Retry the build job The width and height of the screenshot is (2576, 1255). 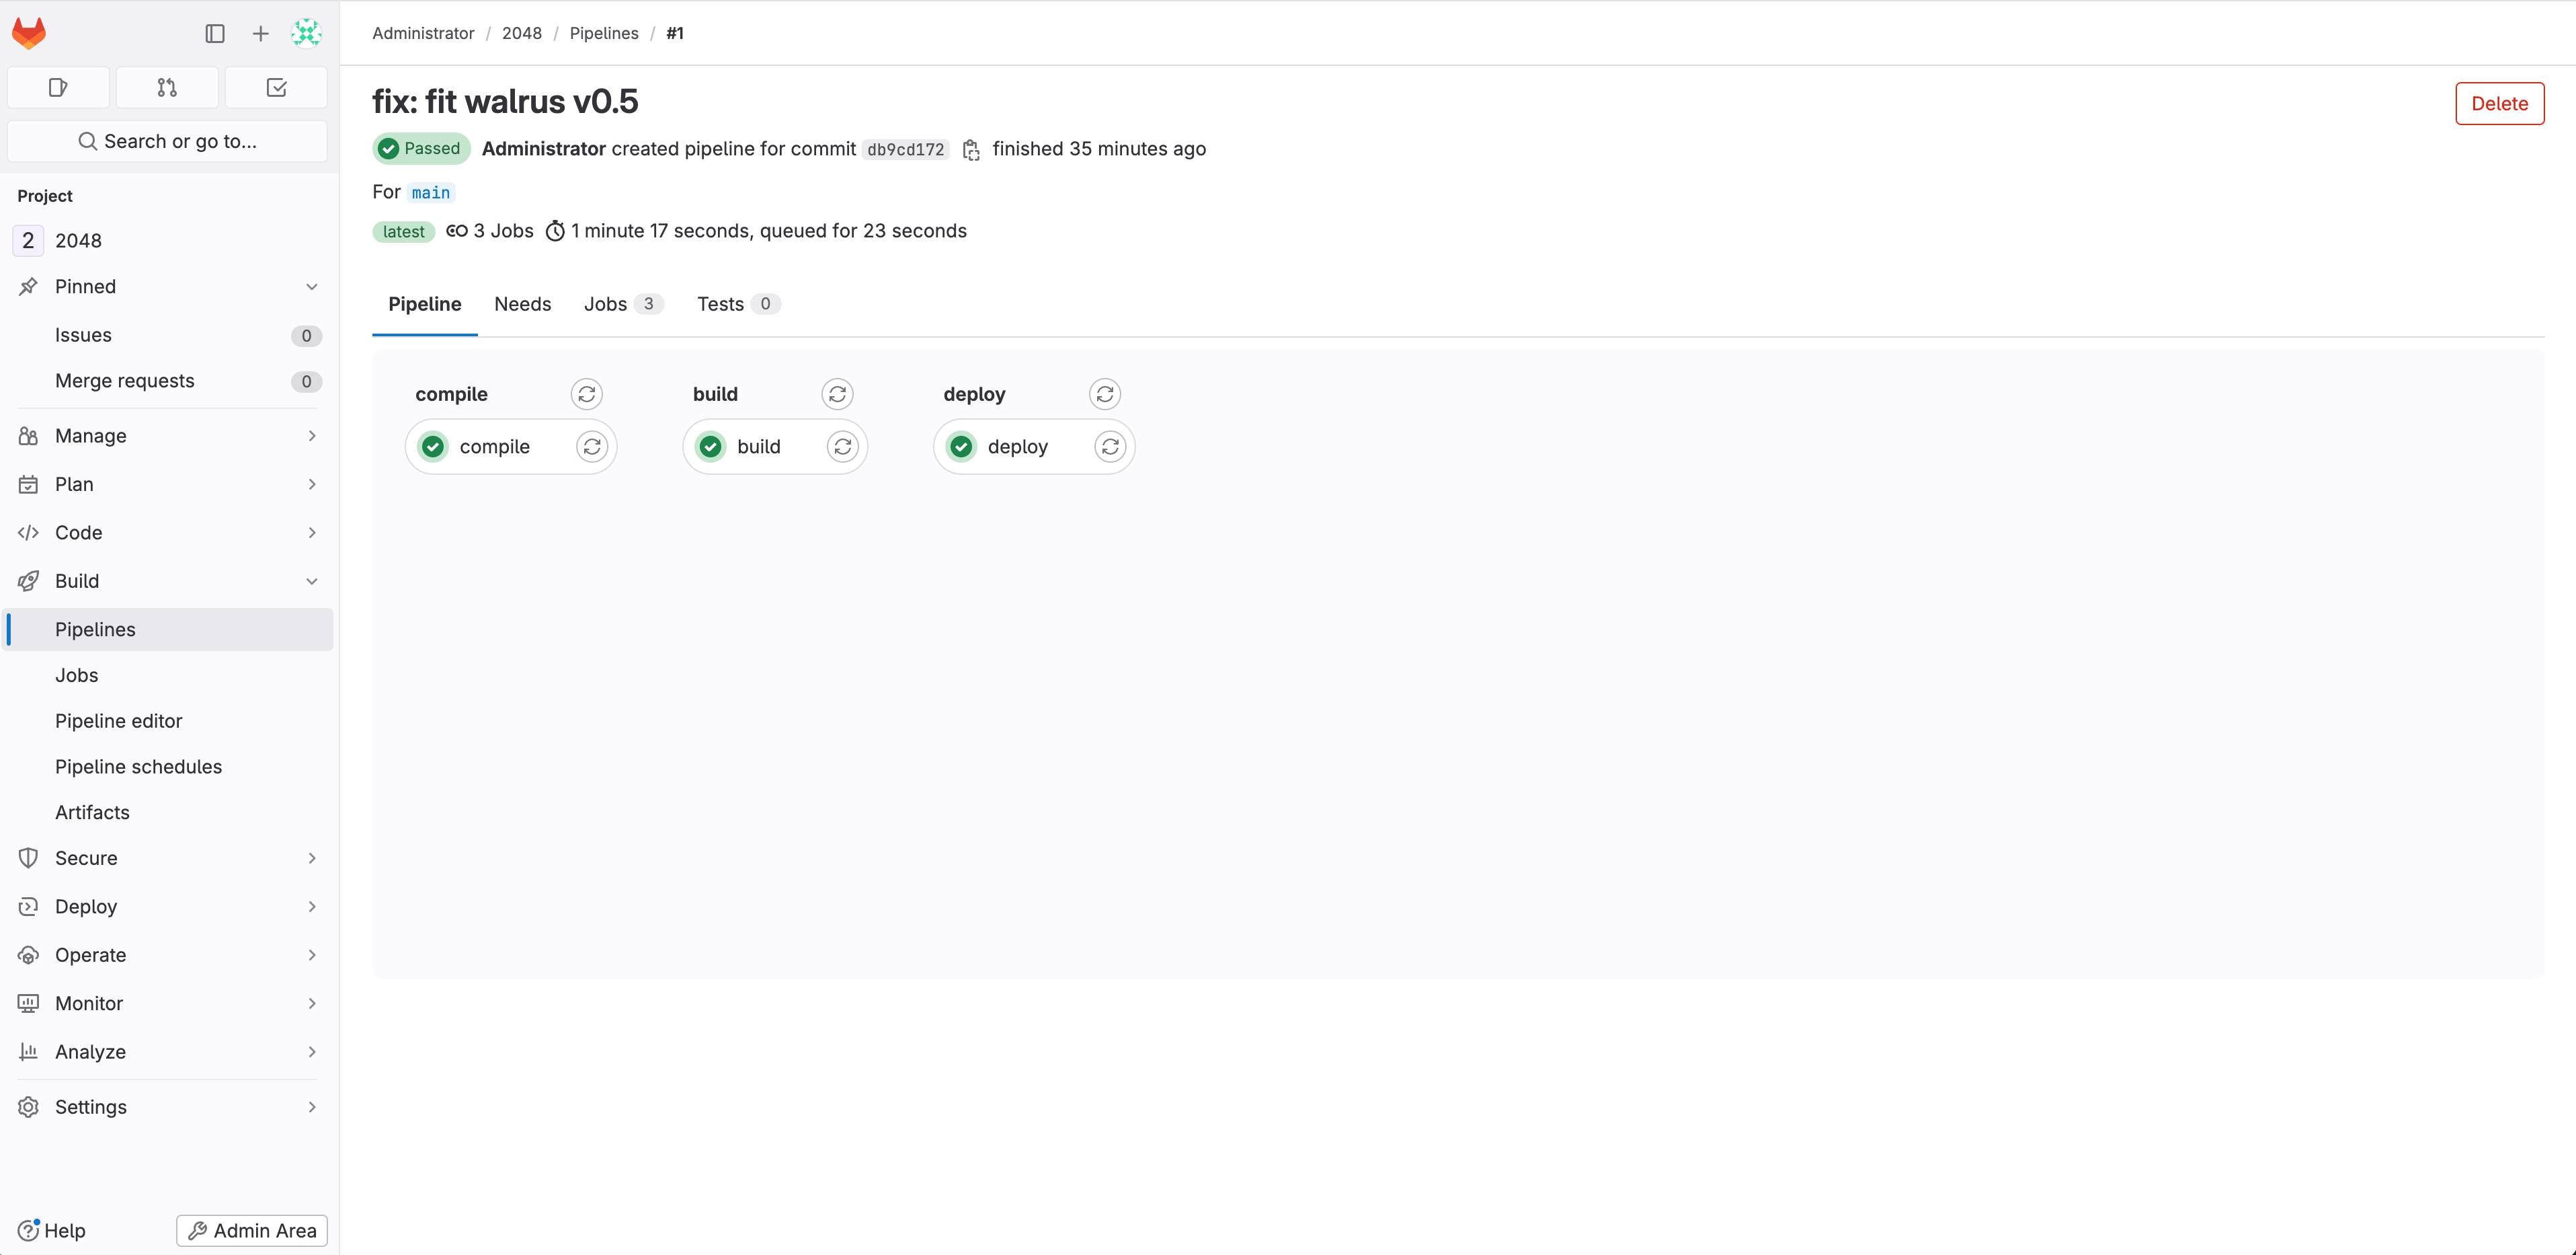coord(843,447)
